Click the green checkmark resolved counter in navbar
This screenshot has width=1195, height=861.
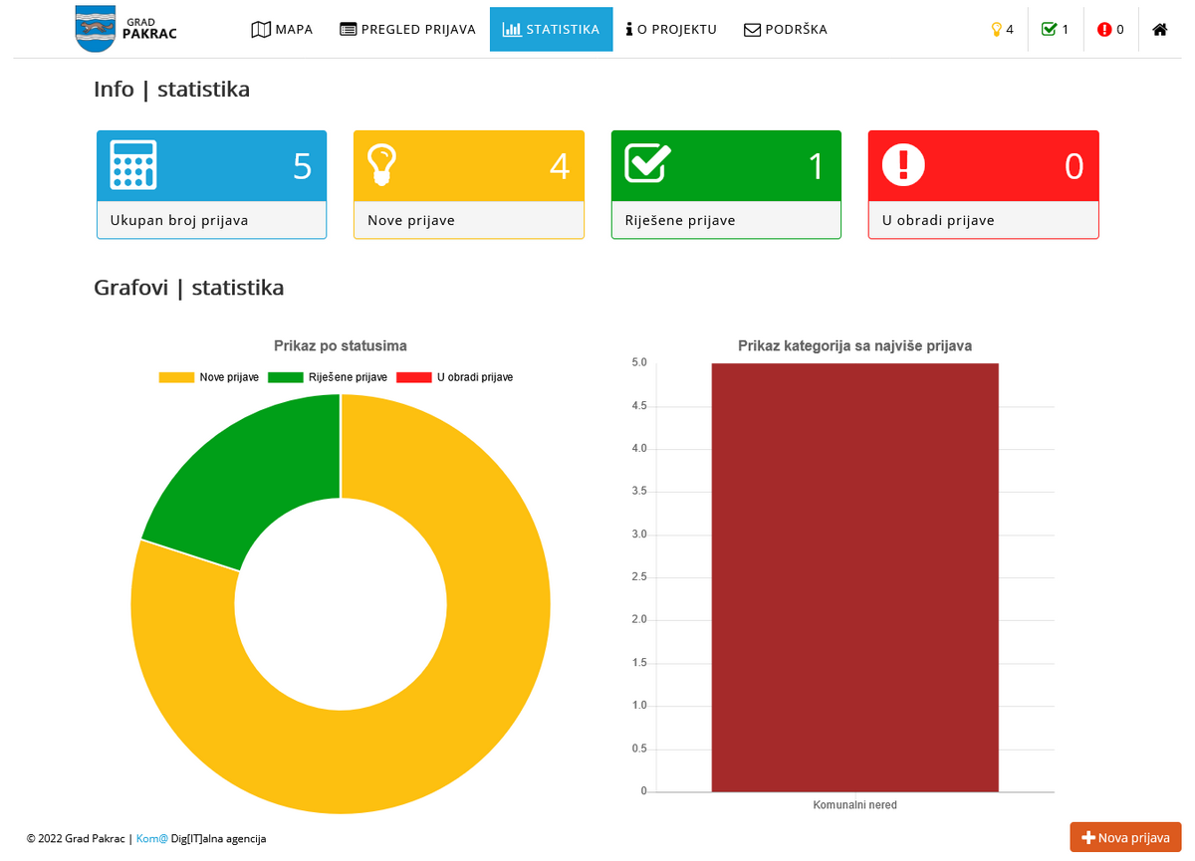pyautogui.click(x=1055, y=30)
